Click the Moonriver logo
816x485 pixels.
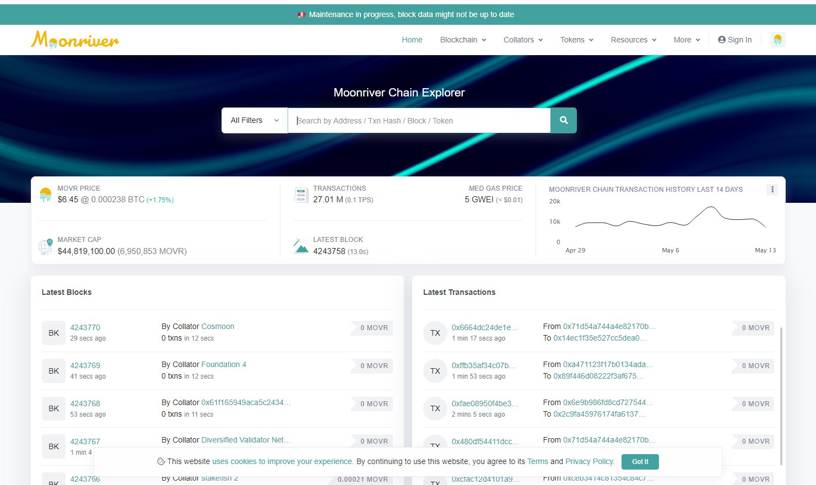[x=75, y=40]
